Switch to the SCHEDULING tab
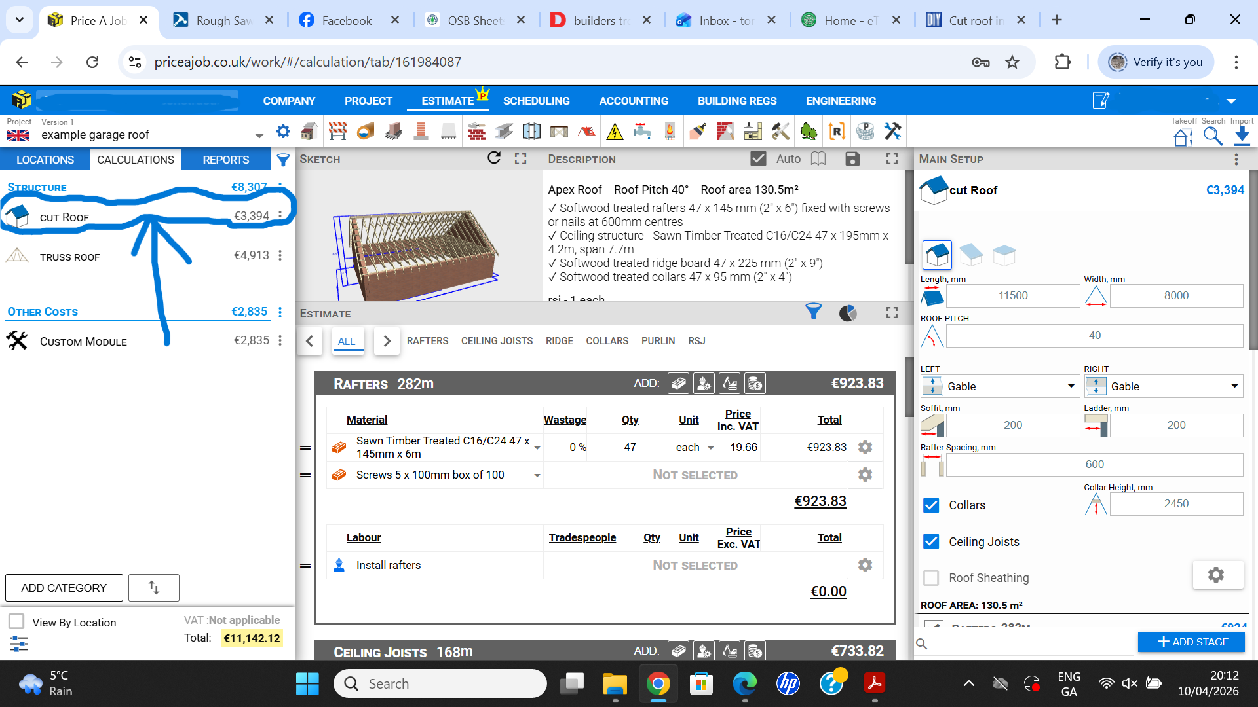The height and width of the screenshot is (707, 1258). pyautogui.click(x=536, y=101)
